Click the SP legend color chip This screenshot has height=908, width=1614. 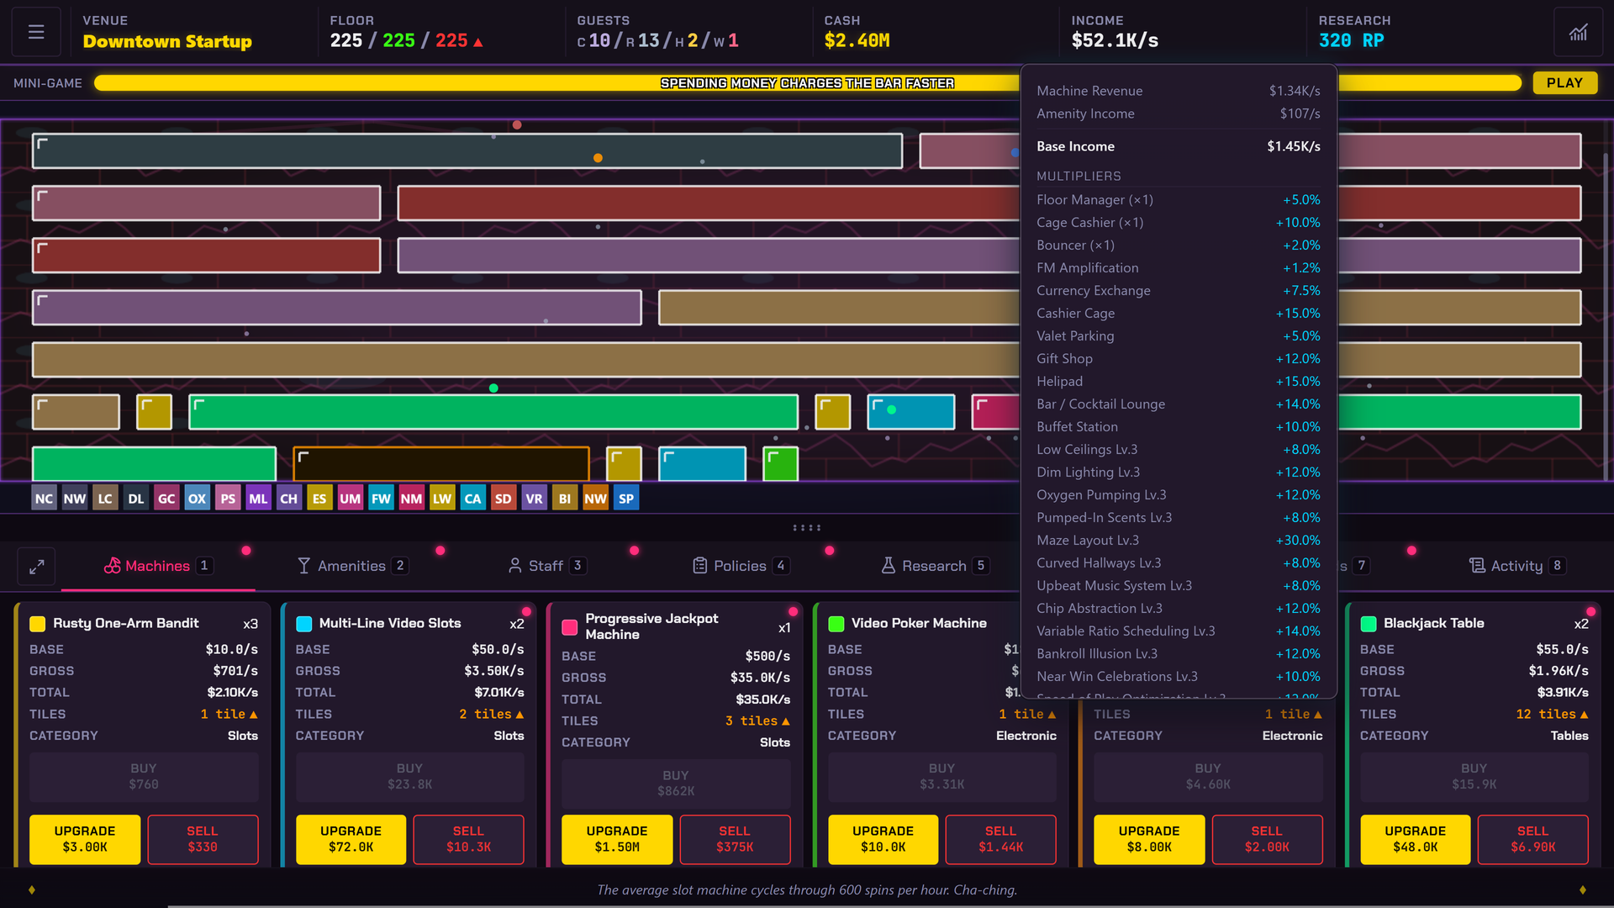point(626,499)
